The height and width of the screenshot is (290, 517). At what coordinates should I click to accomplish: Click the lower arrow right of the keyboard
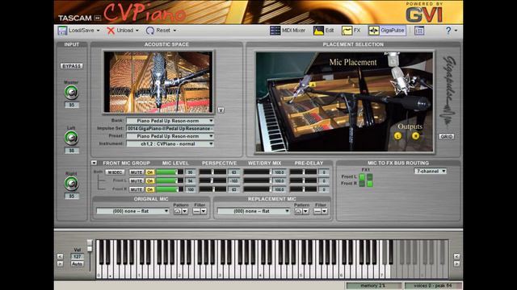(456, 263)
